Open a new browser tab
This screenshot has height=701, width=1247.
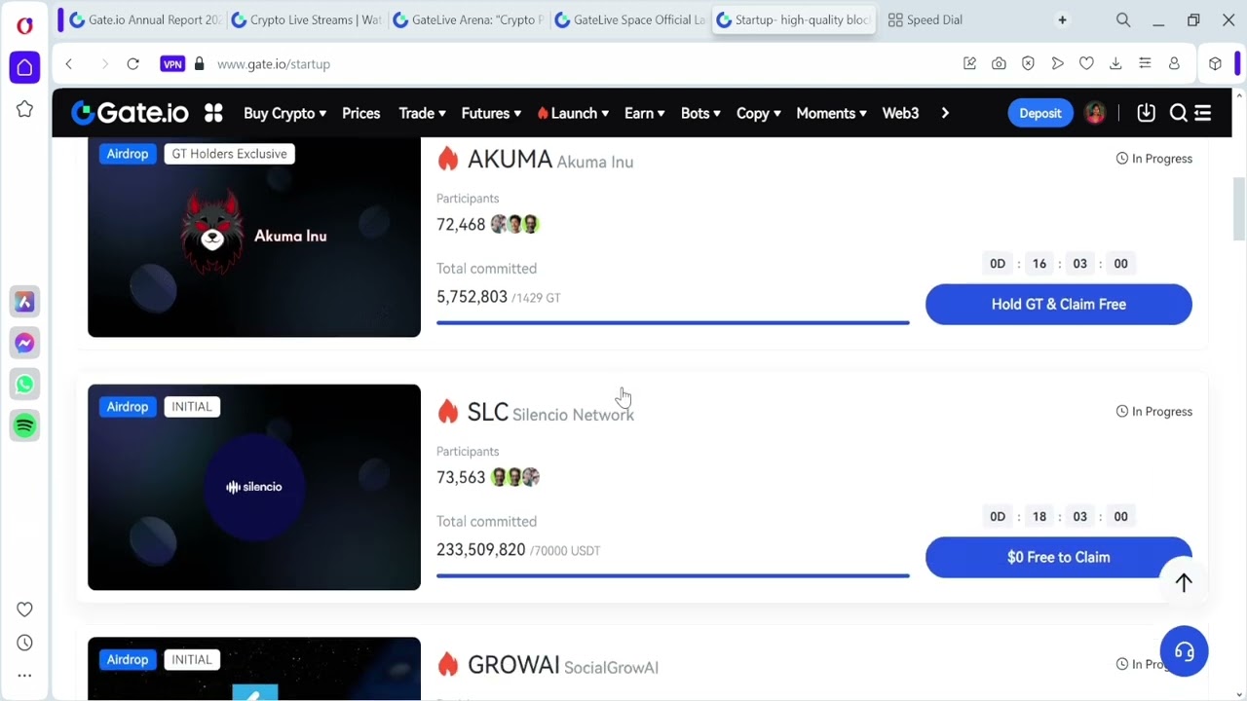[x=1062, y=19]
